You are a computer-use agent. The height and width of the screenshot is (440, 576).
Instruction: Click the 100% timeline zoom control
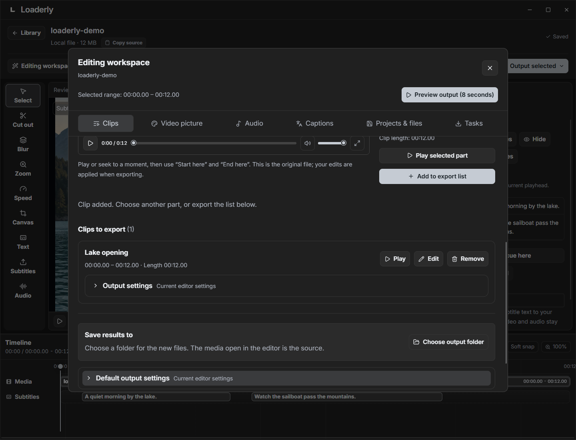click(556, 347)
